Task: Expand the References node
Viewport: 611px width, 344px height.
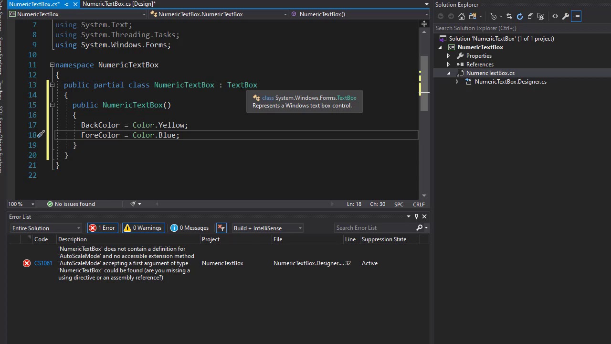Action: [x=448, y=64]
